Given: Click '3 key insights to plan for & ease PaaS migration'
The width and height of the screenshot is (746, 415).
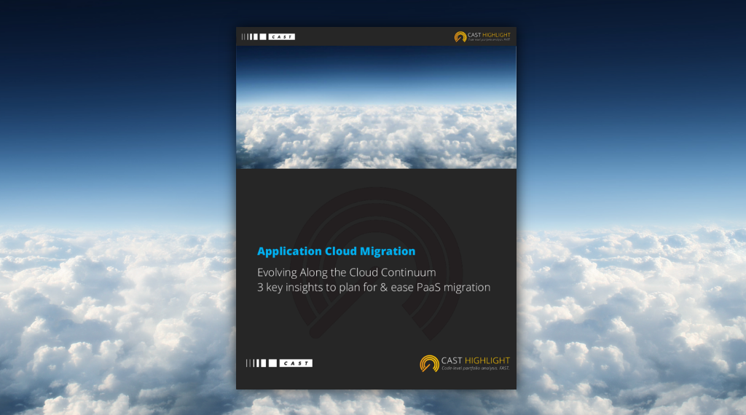Looking at the screenshot, I should click(374, 288).
